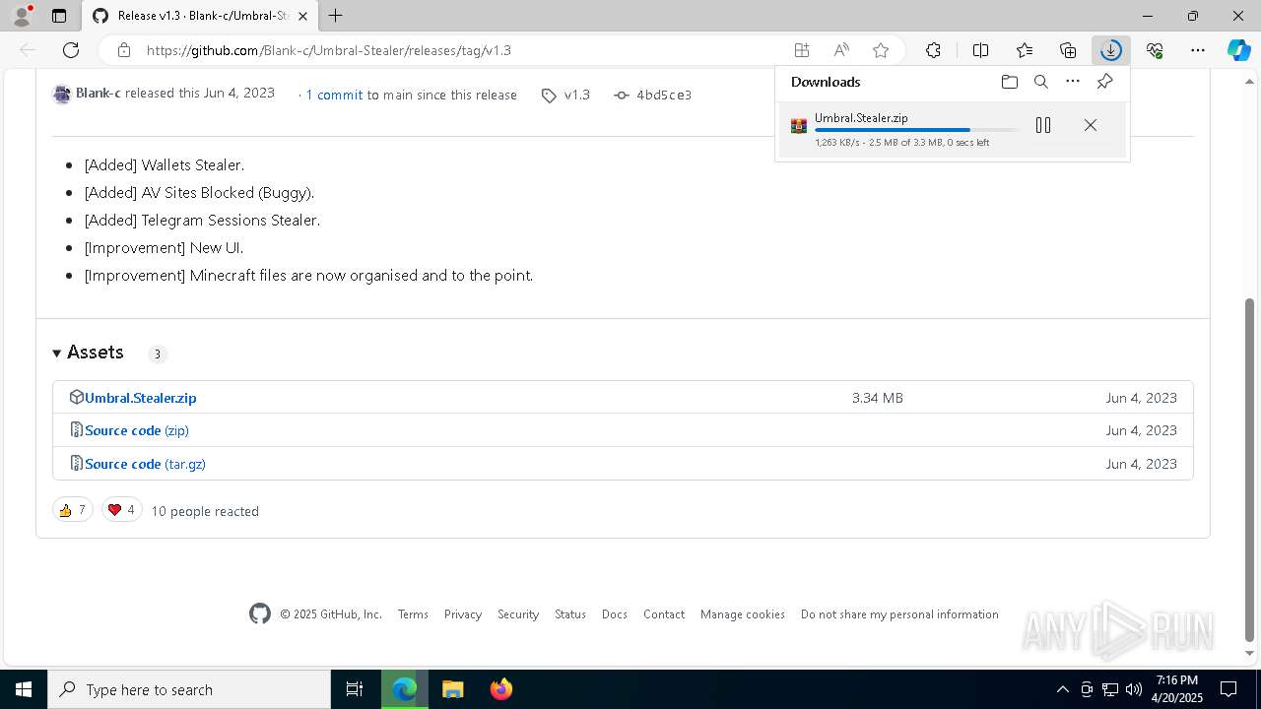This screenshot has width=1261, height=709.
Task: Open commit 4bd5ce3 link
Action: pos(663,95)
